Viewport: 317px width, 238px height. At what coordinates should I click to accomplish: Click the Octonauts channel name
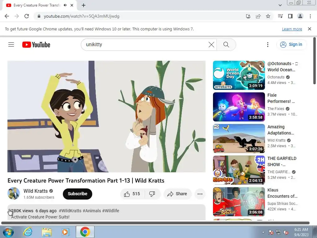(276, 77)
